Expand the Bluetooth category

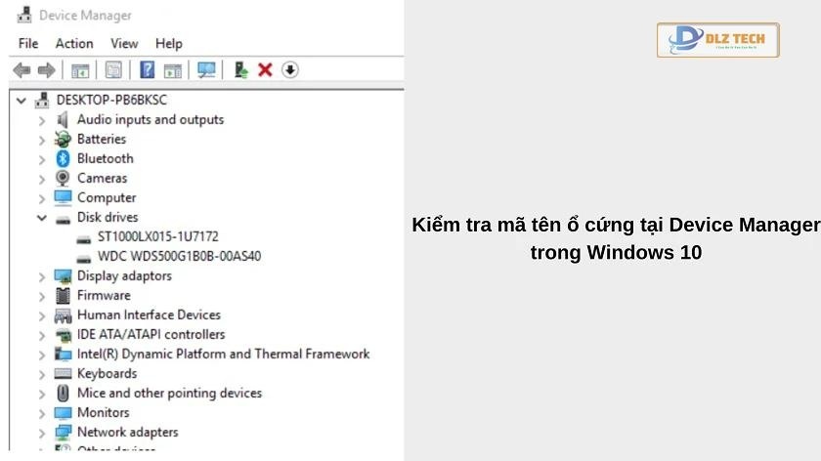(x=42, y=159)
